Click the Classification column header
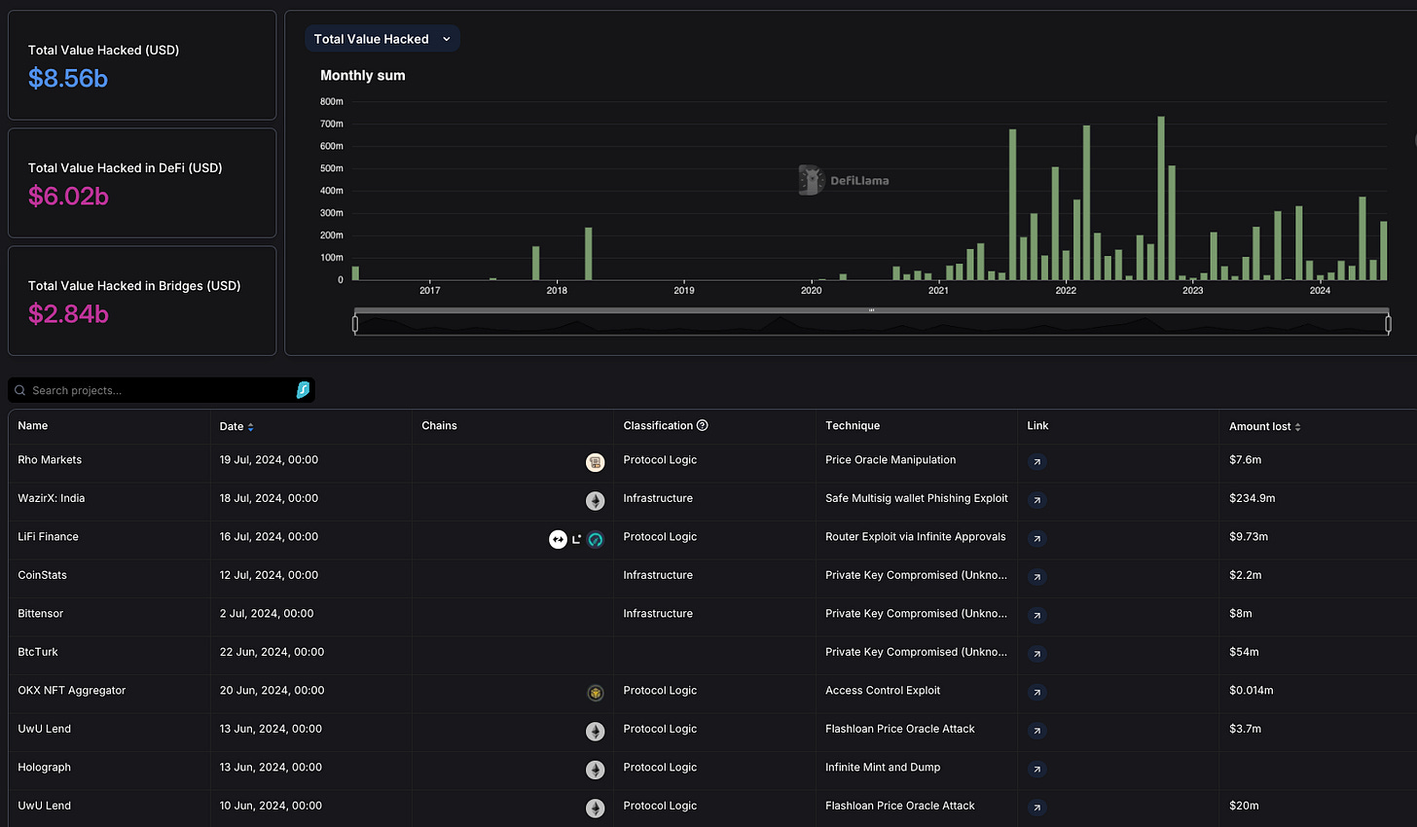1417x827 pixels. (x=658, y=425)
